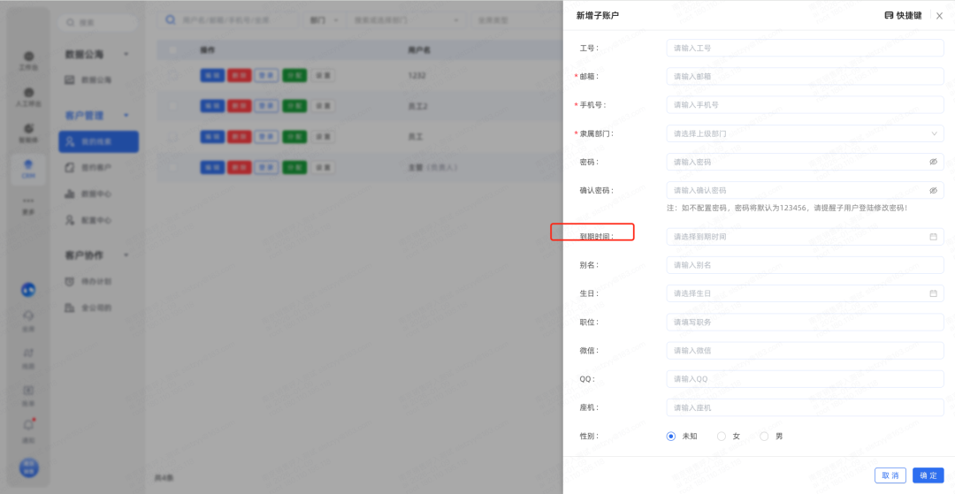Toggle password visibility in 密码 field
This screenshot has height=494, width=955.
933,163
